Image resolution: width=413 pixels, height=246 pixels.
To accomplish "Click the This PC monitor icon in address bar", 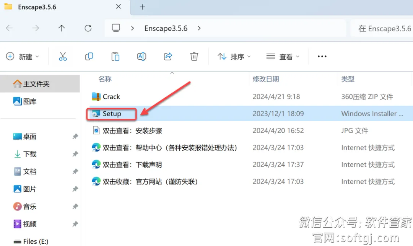I will click(116, 28).
